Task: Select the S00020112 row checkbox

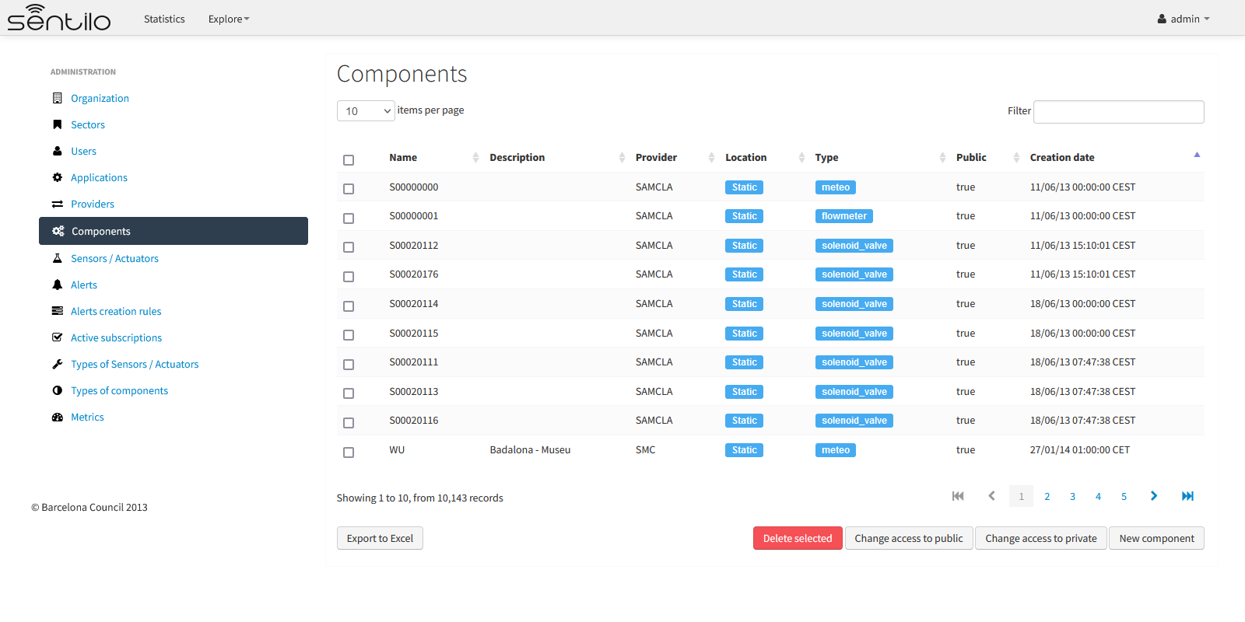Action: click(x=349, y=247)
